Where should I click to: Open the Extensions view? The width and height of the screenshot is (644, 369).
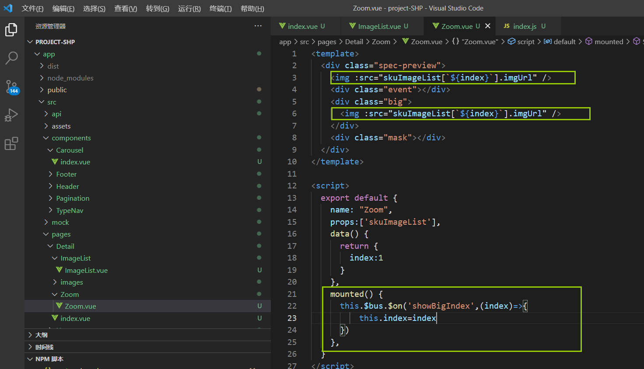[11, 143]
